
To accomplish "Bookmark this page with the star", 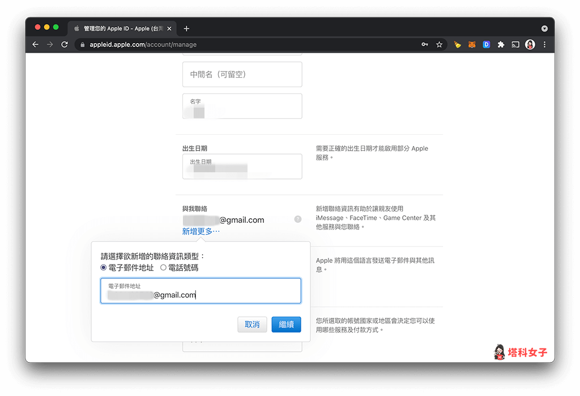I will coord(439,44).
